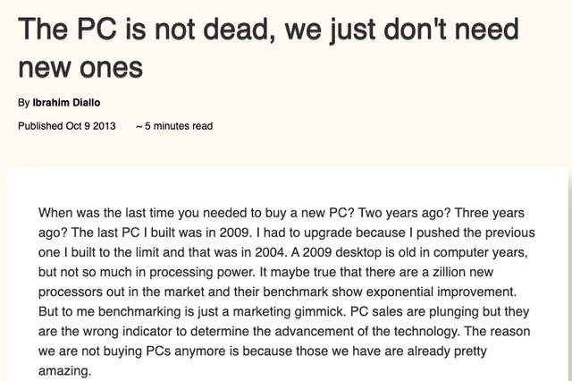Viewport: 572px width, 381px height.
Task: Click the word 'By' before the author name
Action: point(24,103)
